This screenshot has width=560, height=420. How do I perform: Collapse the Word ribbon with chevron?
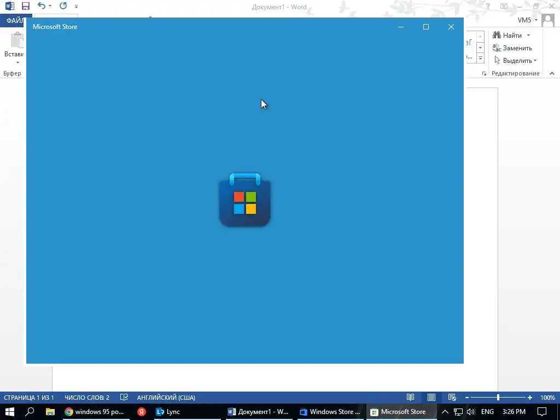(552, 73)
